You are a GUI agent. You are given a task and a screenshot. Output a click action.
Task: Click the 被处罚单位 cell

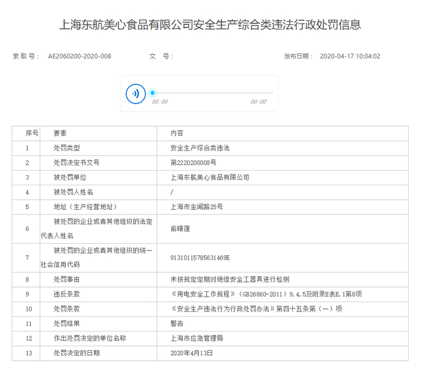tap(98, 177)
